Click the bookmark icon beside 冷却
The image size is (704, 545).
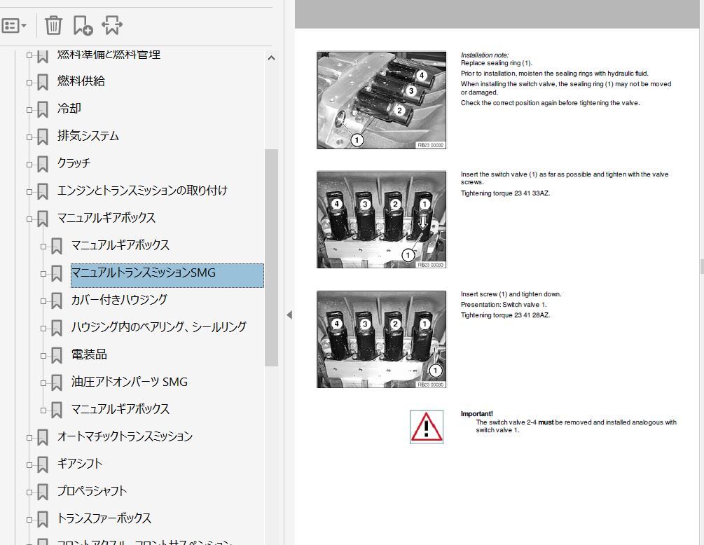click(x=42, y=109)
